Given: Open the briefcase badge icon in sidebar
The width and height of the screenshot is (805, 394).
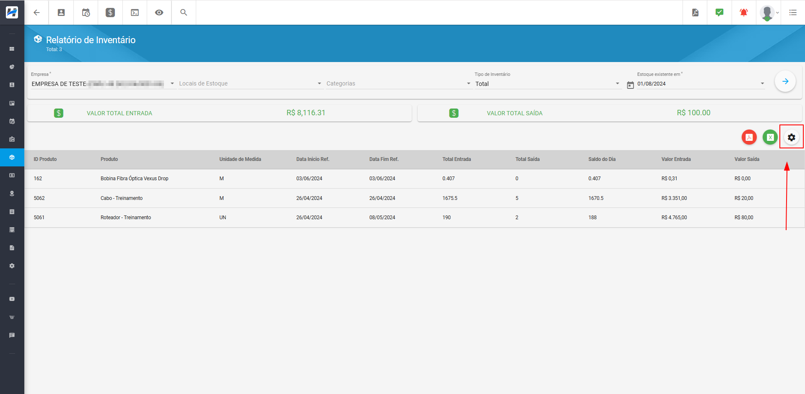Looking at the screenshot, I should coord(12,139).
